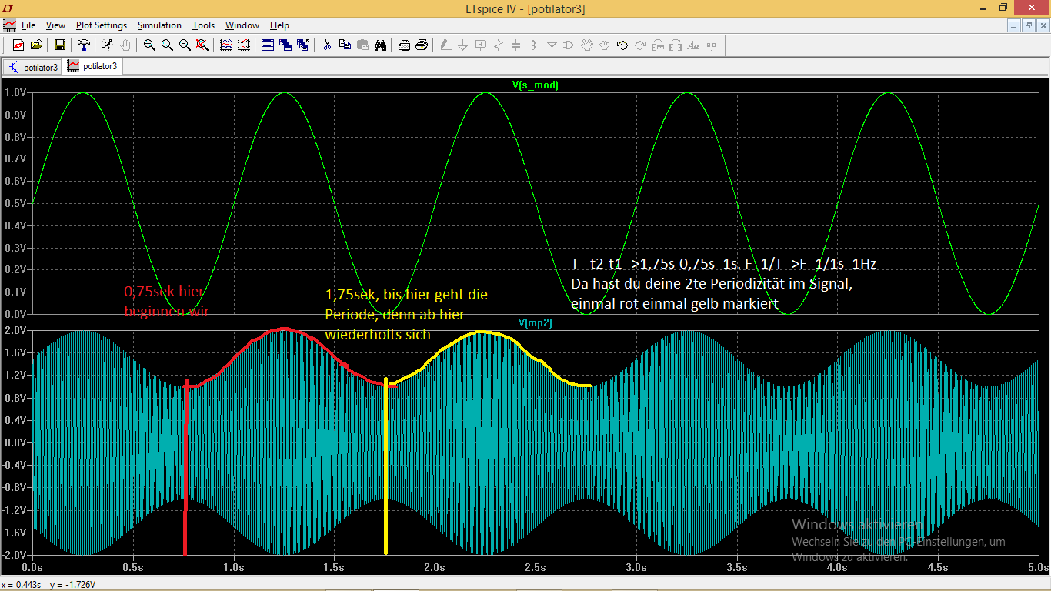Click the 2.0V axis label of lower plot

pos(16,331)
